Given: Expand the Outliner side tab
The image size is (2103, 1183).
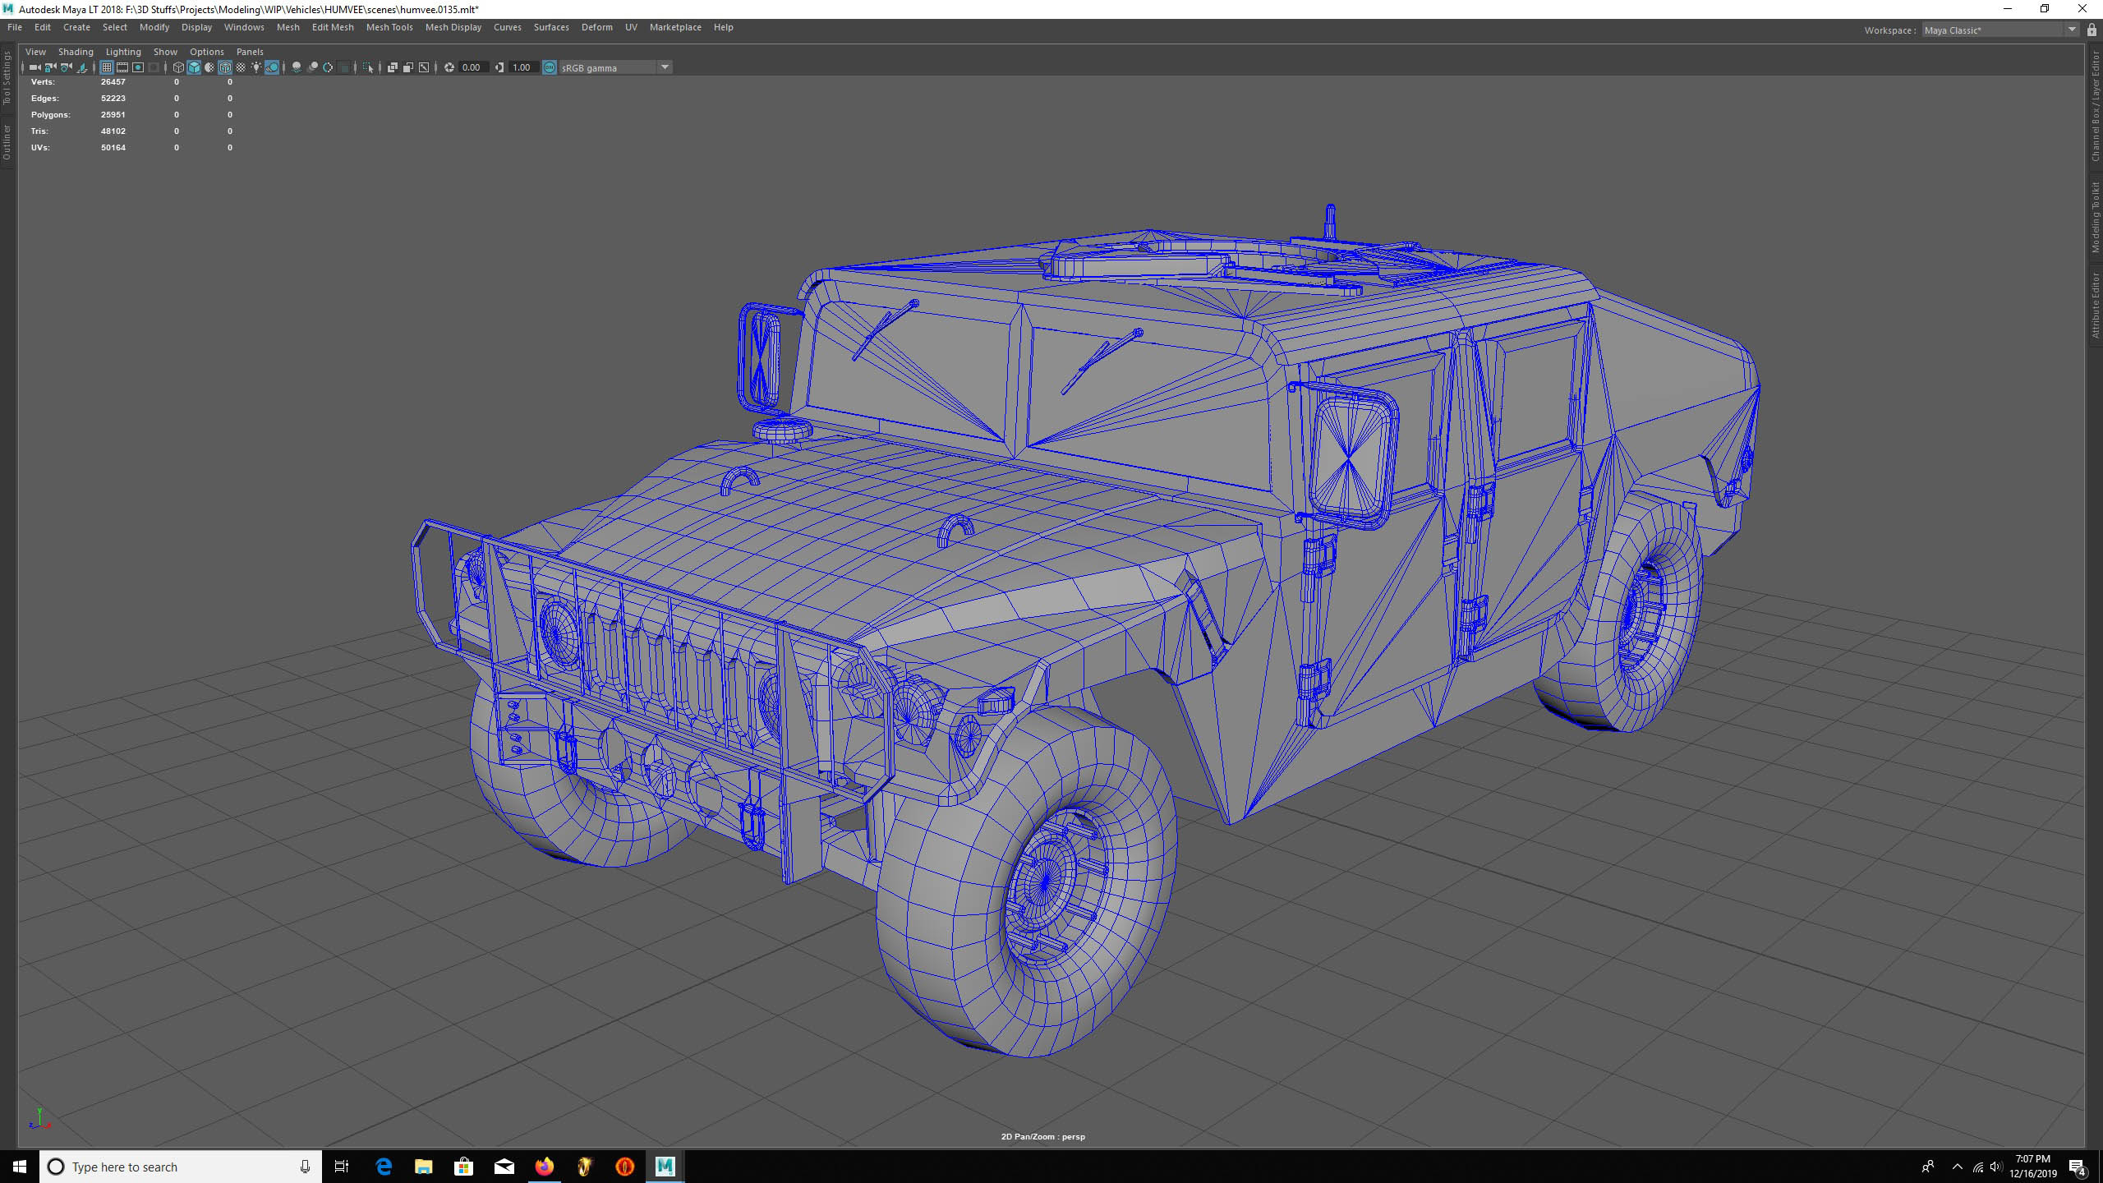Looking at the screenshot, I should (x=7, y=142).
